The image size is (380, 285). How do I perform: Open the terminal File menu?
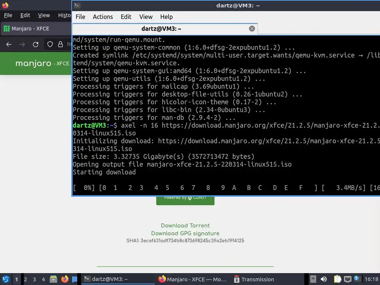click(x=80, y=17)
